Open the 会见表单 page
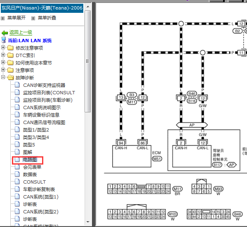The image size is (247, 227). click(x=32, y=167)
